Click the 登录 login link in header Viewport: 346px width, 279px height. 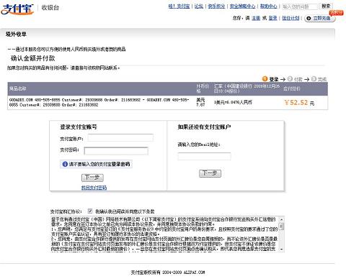[272, 18]
